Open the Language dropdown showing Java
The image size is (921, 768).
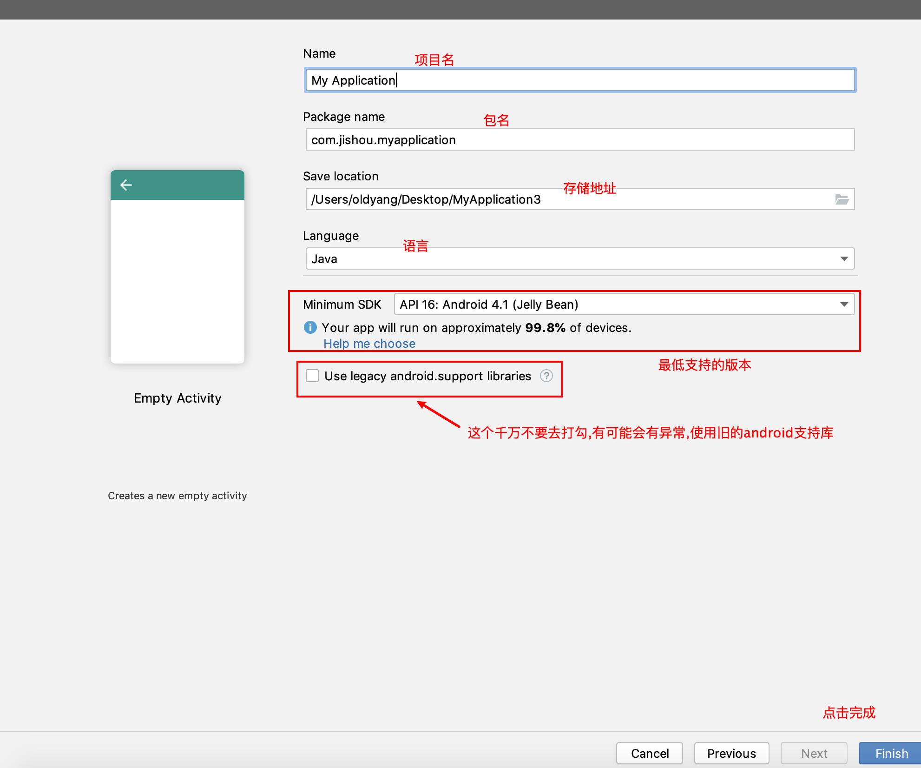tap(580, 258)
